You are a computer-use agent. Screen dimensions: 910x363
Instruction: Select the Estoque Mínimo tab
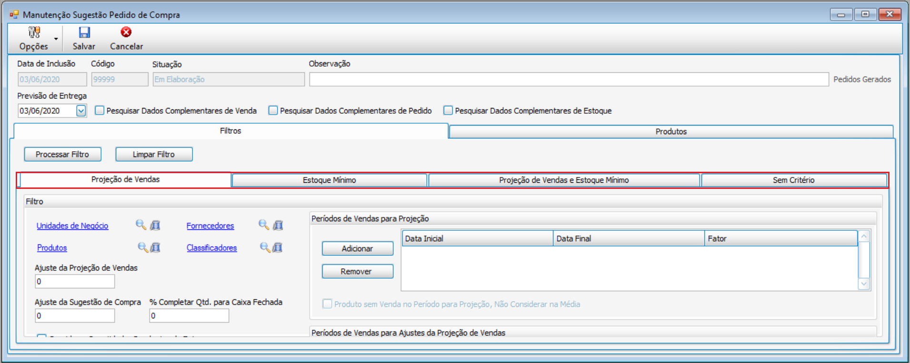pos(329,180)
